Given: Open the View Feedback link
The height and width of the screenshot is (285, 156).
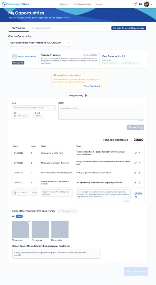Looking at the screenshot, I should [92, 86].
